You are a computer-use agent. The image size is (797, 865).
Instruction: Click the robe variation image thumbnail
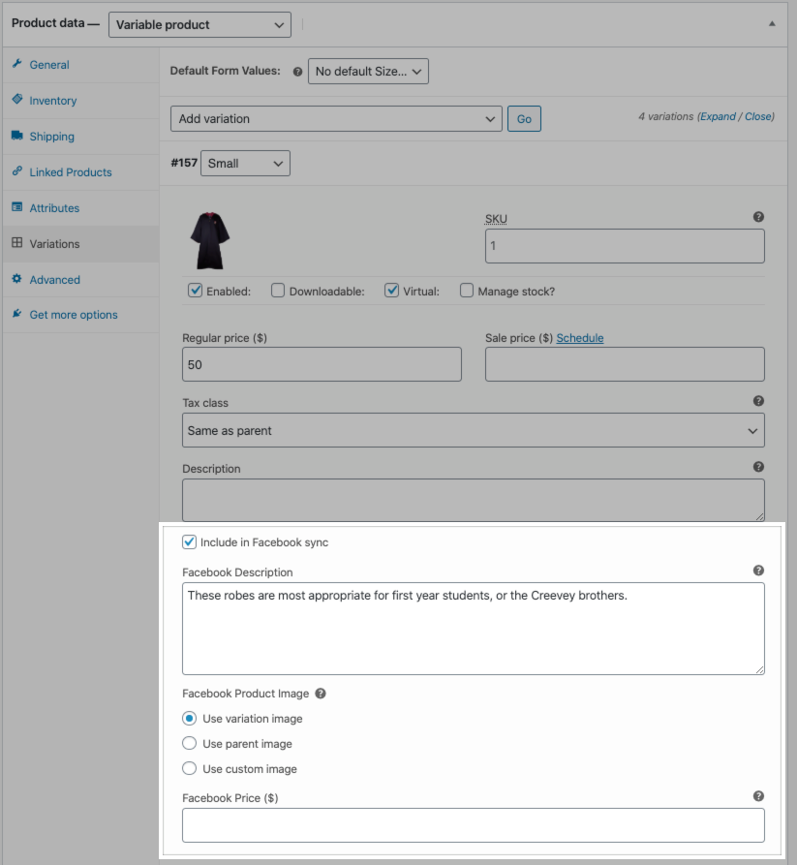coord(210,240)
